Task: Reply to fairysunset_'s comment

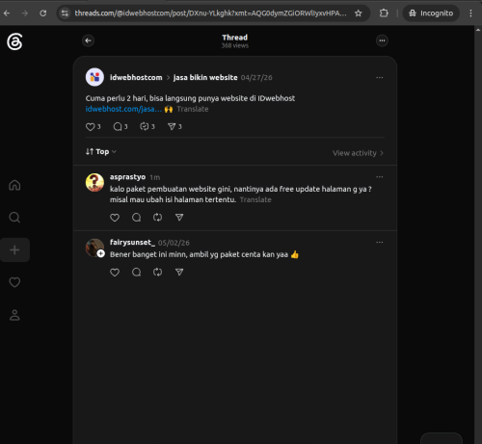Action: pyautogui.click(x=136, y=273)
